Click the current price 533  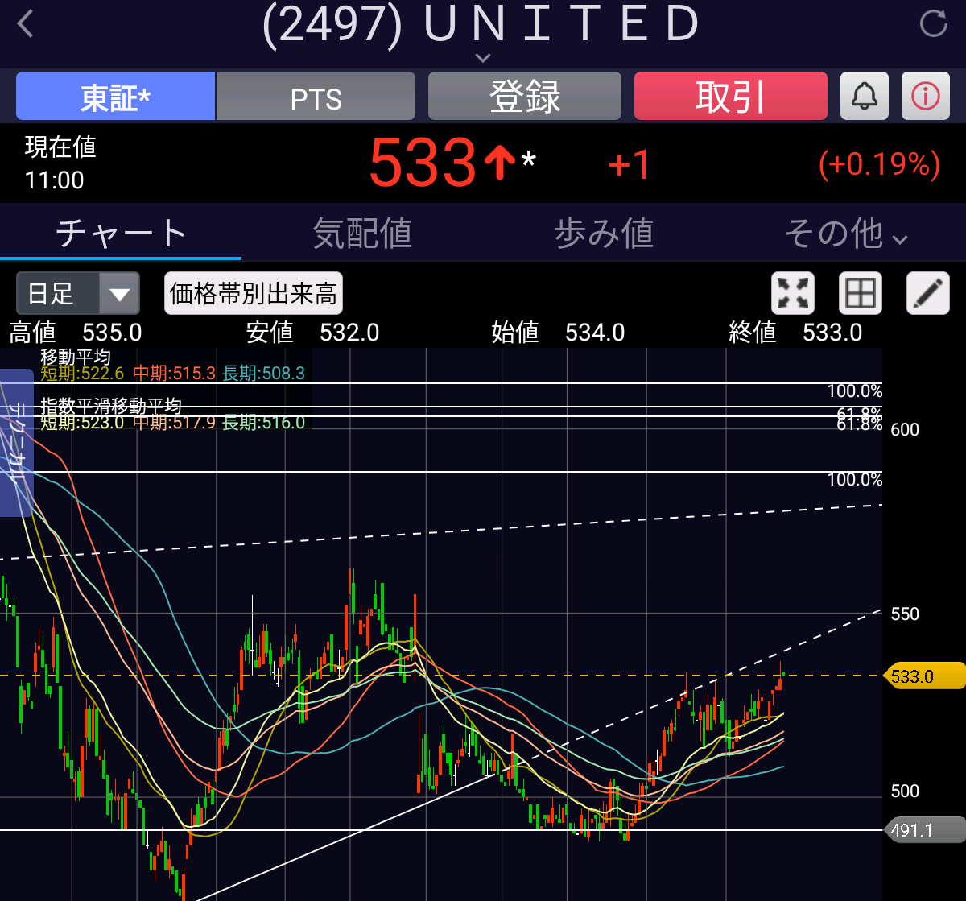click(423, 163)
